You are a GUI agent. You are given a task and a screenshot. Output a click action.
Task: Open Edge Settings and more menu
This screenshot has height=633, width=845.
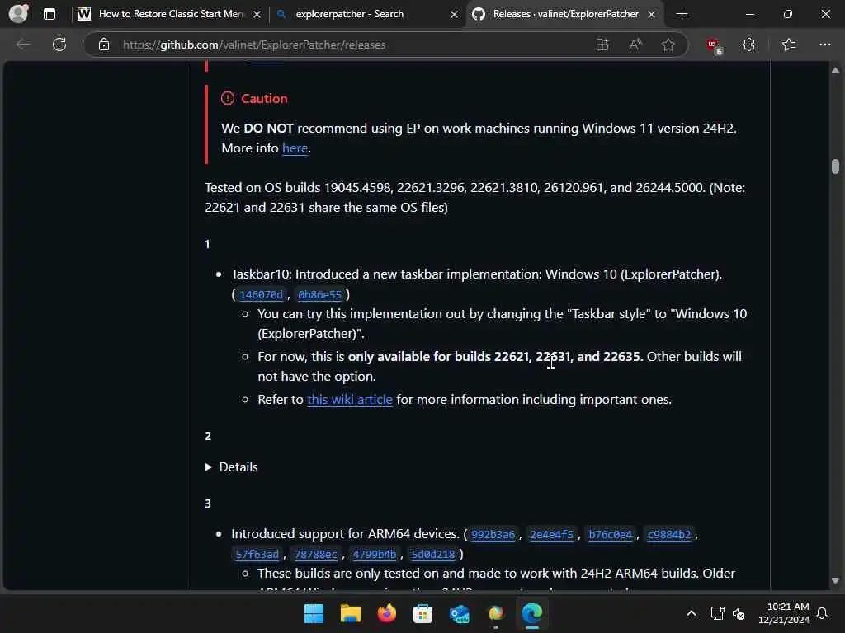click(x=824, y=45)
